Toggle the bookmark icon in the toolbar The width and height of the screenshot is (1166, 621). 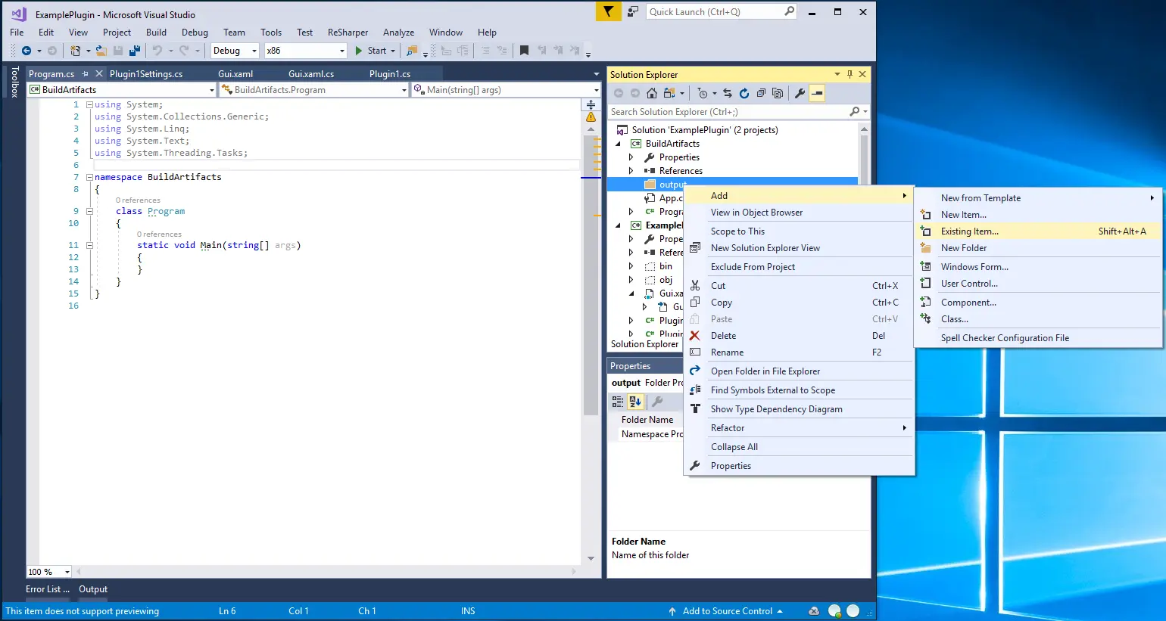tap(524, 51)
